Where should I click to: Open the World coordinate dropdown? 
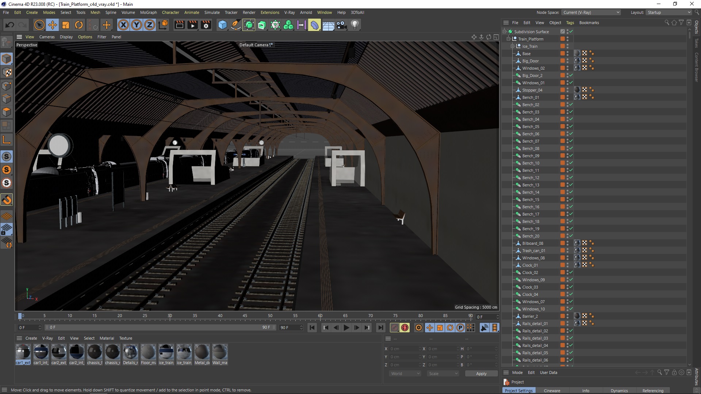tap(405, 374)
